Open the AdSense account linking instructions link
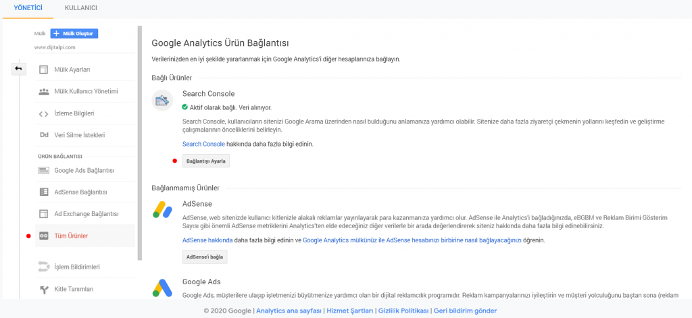692x318 pixels. [412, 240]
